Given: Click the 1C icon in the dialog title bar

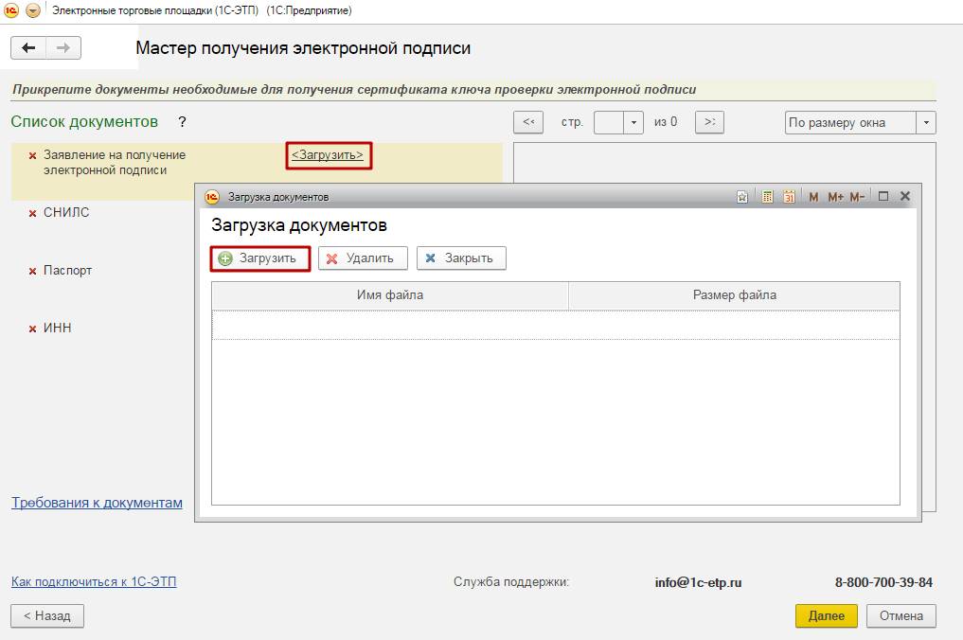Looking at the screenshot, I should point(212,197).
